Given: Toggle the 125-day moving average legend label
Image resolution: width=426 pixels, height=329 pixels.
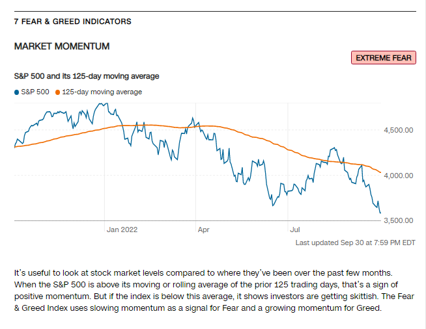Looking at the screenshot, I should tap(102, 92).
